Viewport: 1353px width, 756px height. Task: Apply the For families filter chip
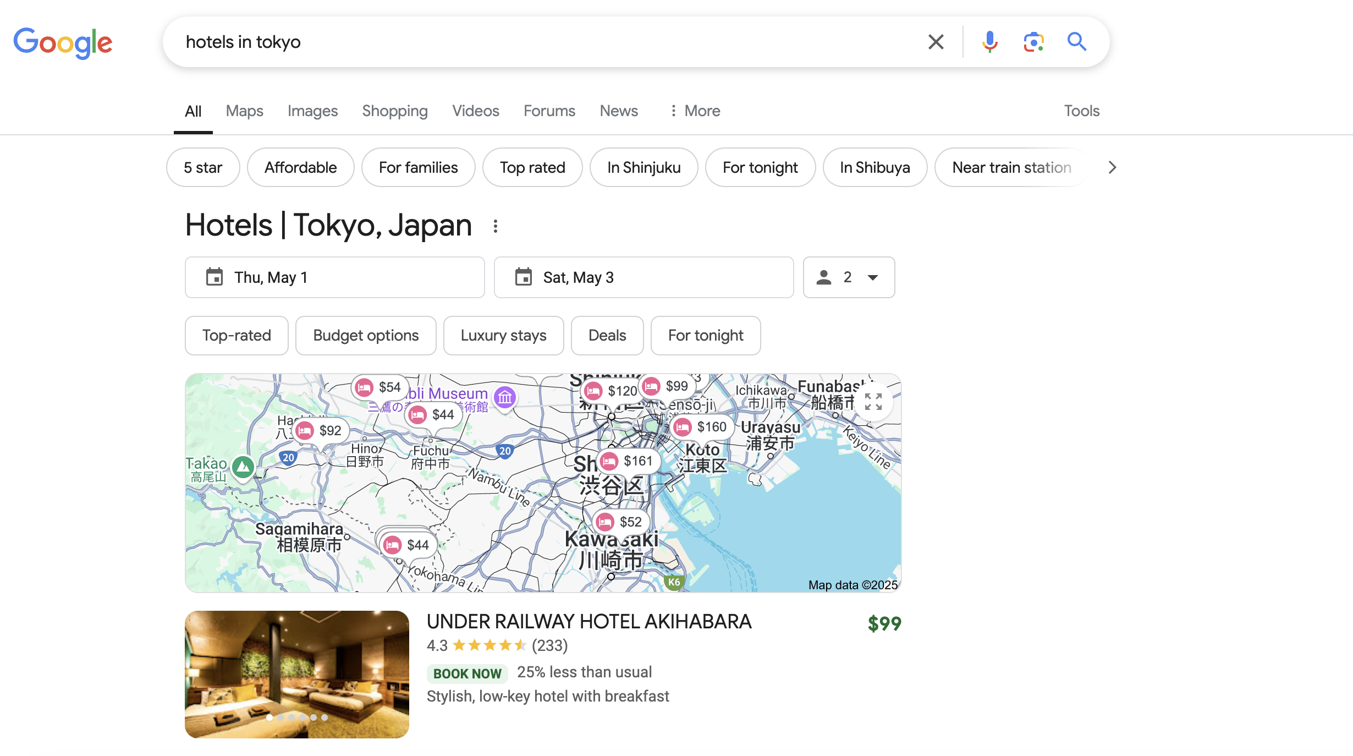tap(419, 167)
